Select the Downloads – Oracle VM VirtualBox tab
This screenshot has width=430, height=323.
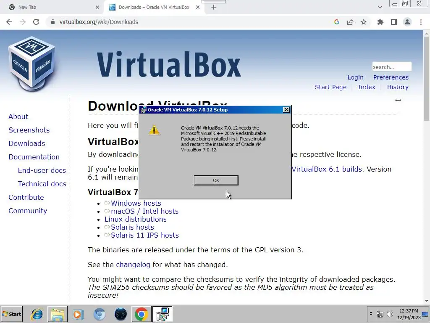tap(154, 7)
